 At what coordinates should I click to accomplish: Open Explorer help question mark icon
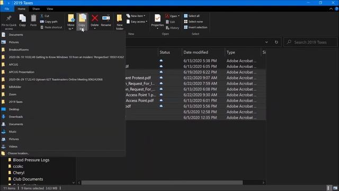(337, 9)
